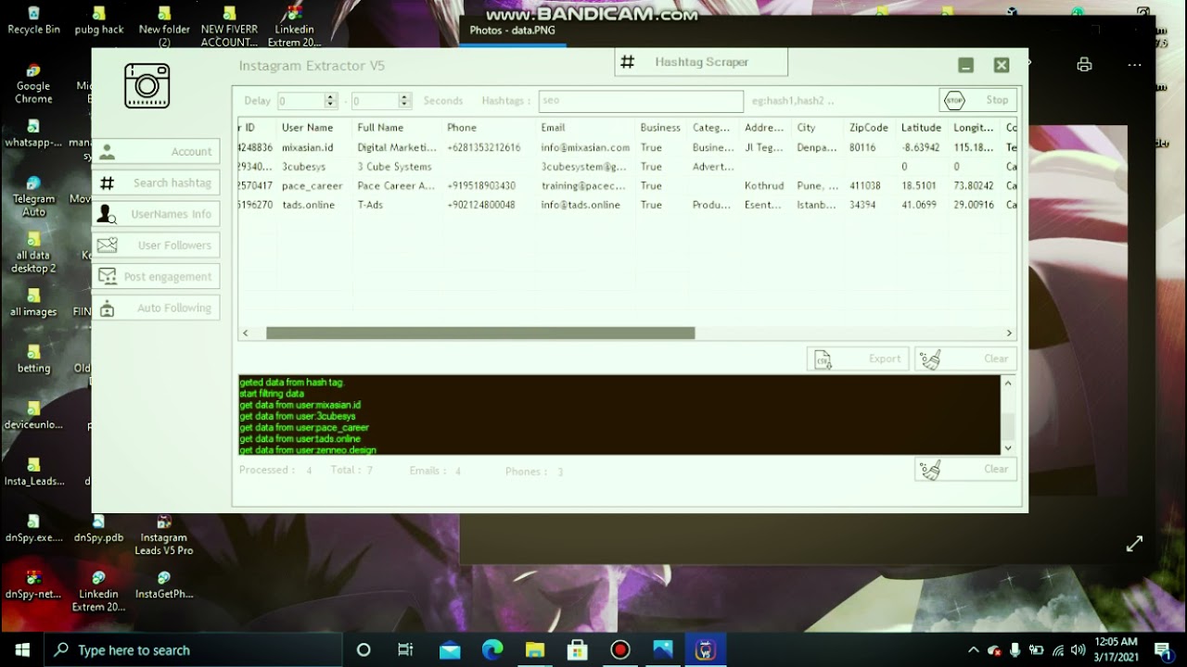Click the zip code 411038 cell

(865, 186)
